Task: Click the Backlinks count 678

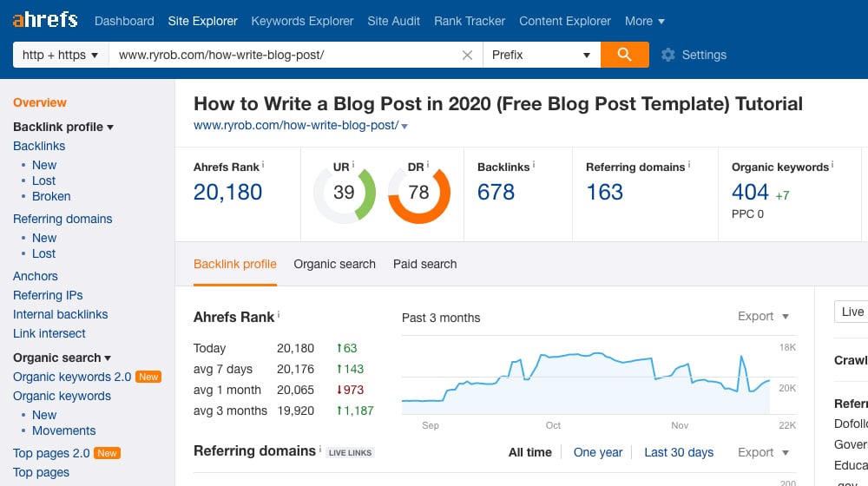Action: (x=496, y=192)
